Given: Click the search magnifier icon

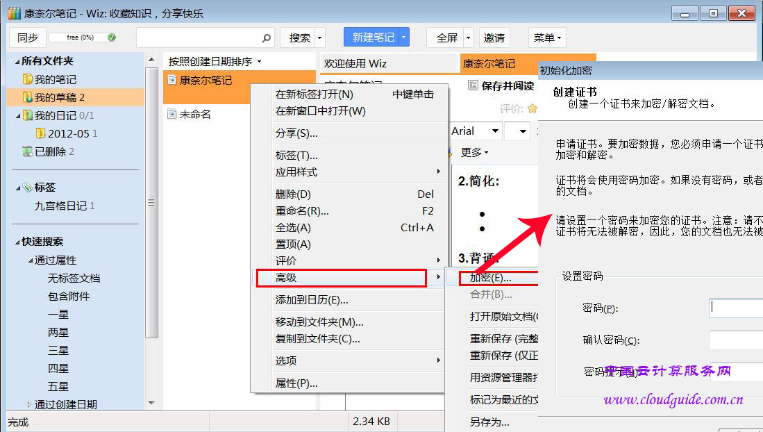Looking at the screenshot, I should click(266, 38).
